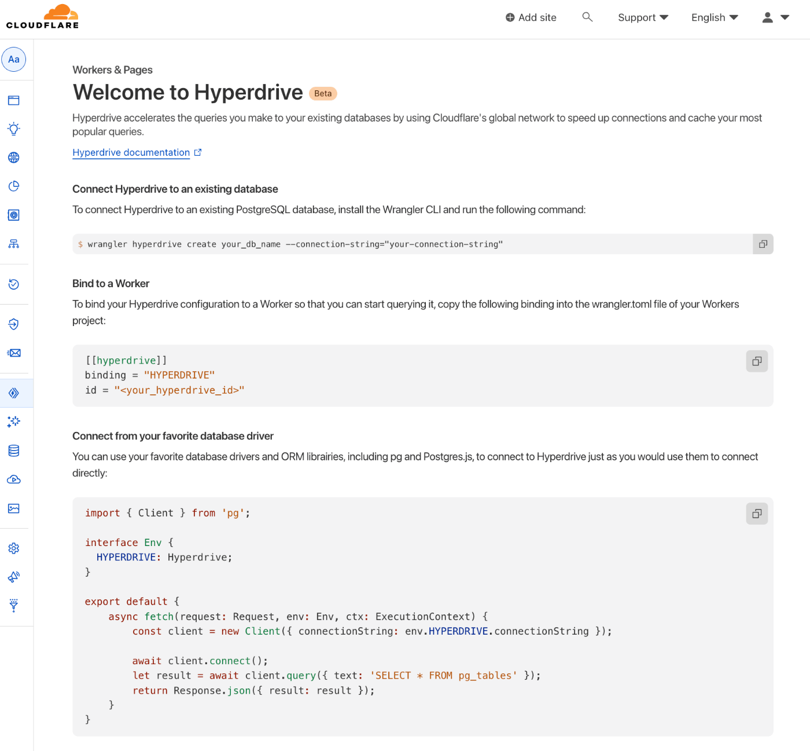The image size is (810, 751).
Task: Copy the hyperdrive wrangler.toml binding snippet
Action: pos(757,361)
